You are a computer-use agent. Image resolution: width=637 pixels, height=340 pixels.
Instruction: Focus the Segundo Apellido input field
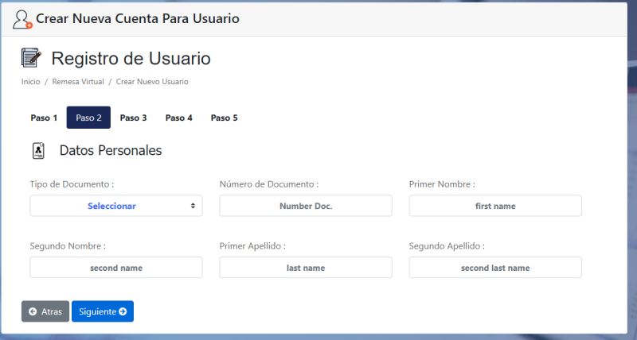click(495, 268)
